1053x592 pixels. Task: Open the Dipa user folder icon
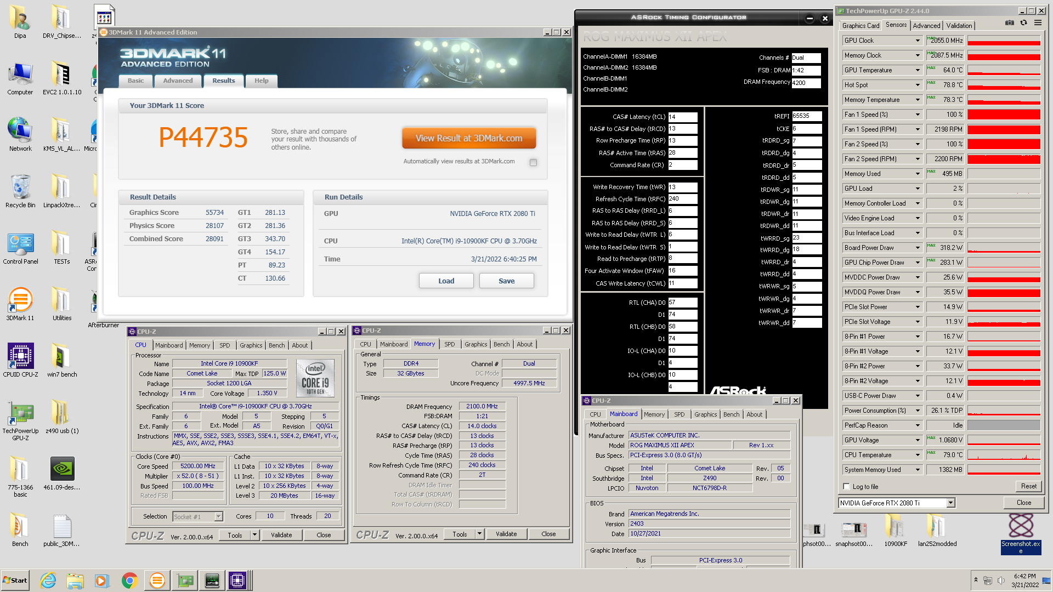[x=20, y=22]
